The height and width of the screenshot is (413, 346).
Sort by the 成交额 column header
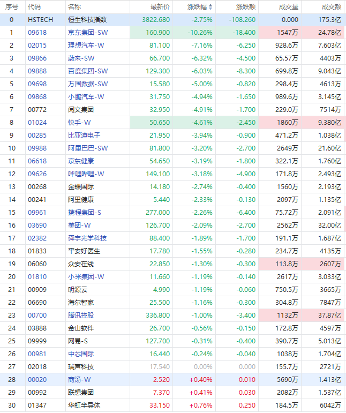click(x=332, y=7)
